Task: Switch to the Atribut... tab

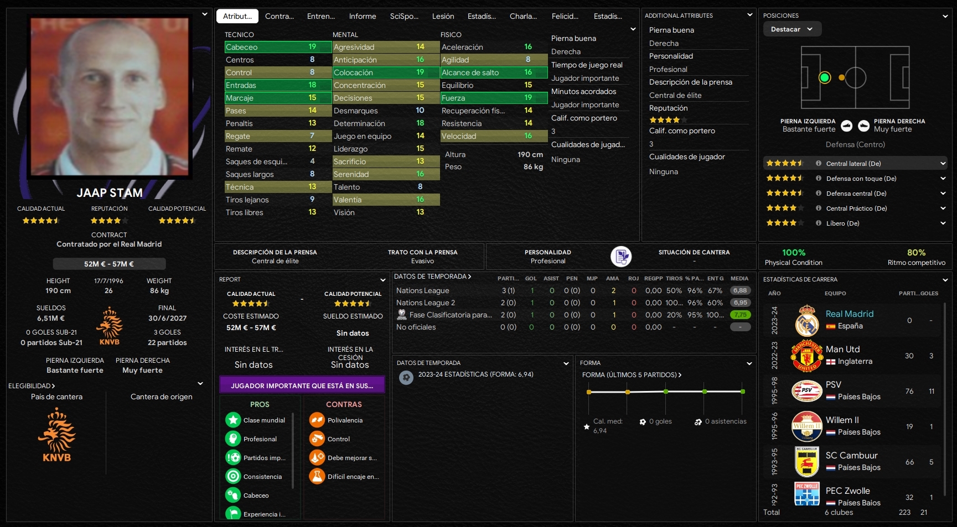Action: point(237,16)
